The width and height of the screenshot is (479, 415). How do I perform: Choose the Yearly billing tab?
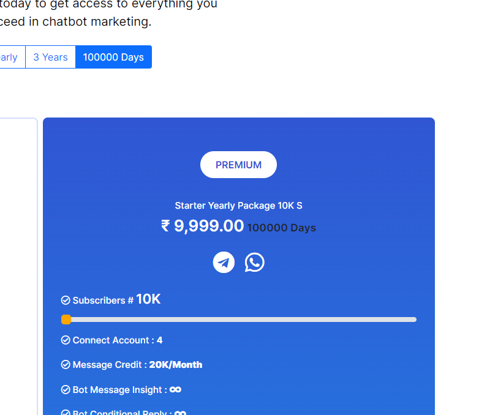click(x=10, y=57)
